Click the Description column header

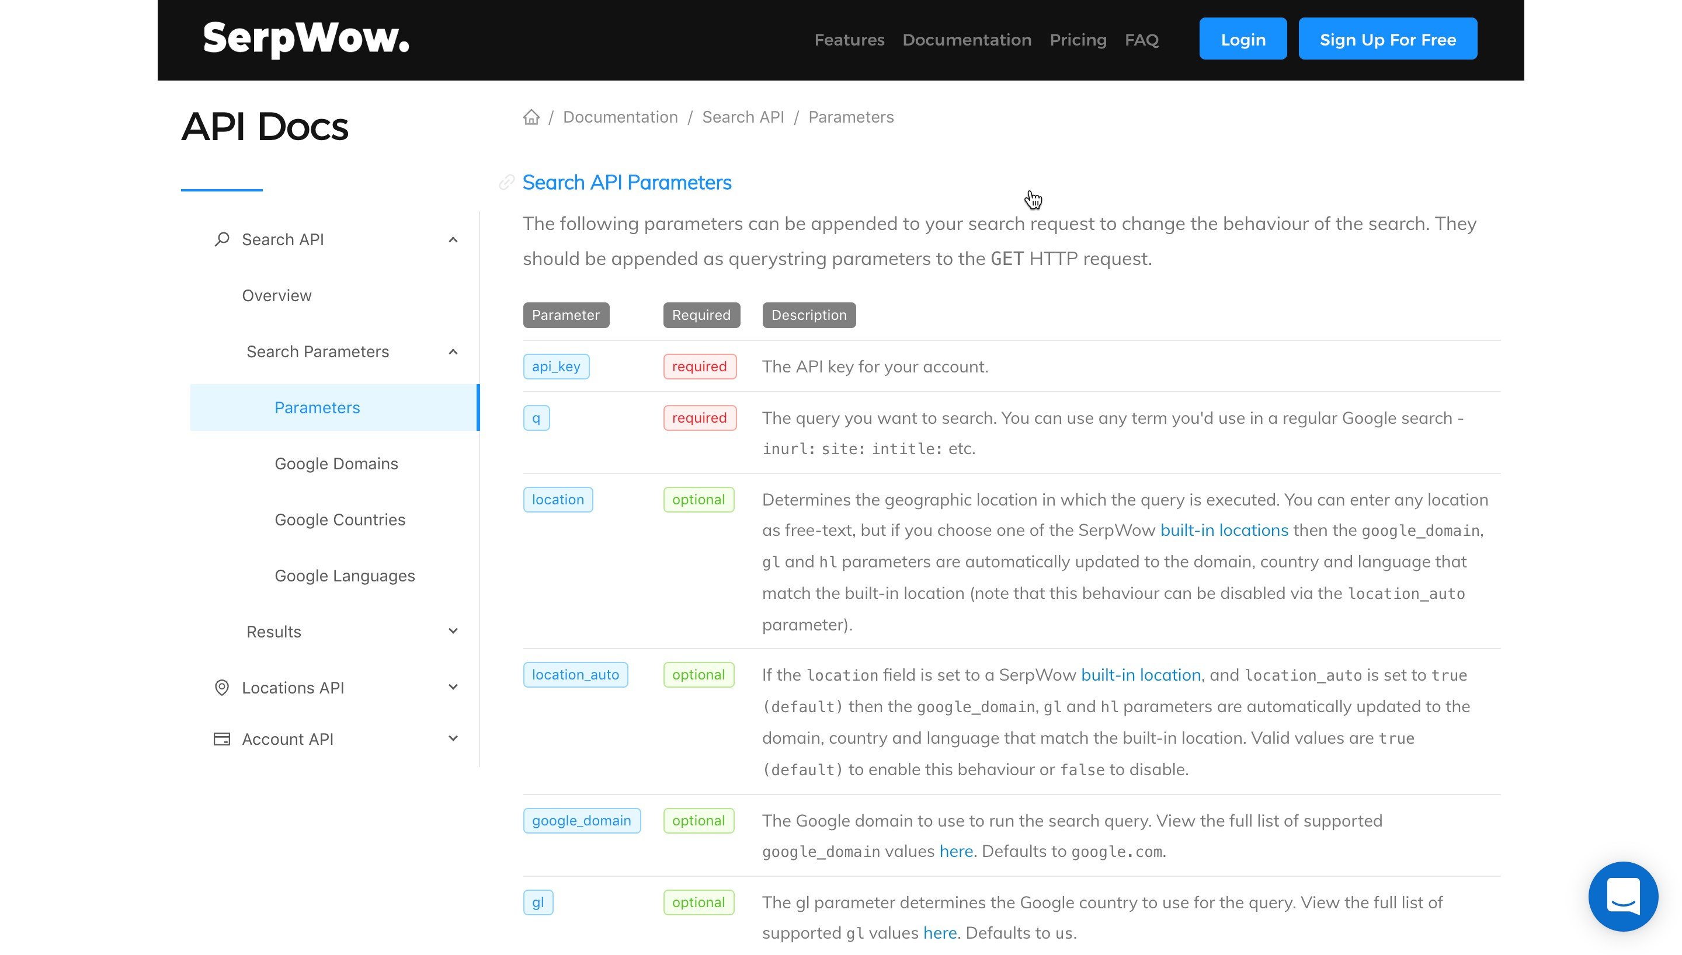[809, 315]
